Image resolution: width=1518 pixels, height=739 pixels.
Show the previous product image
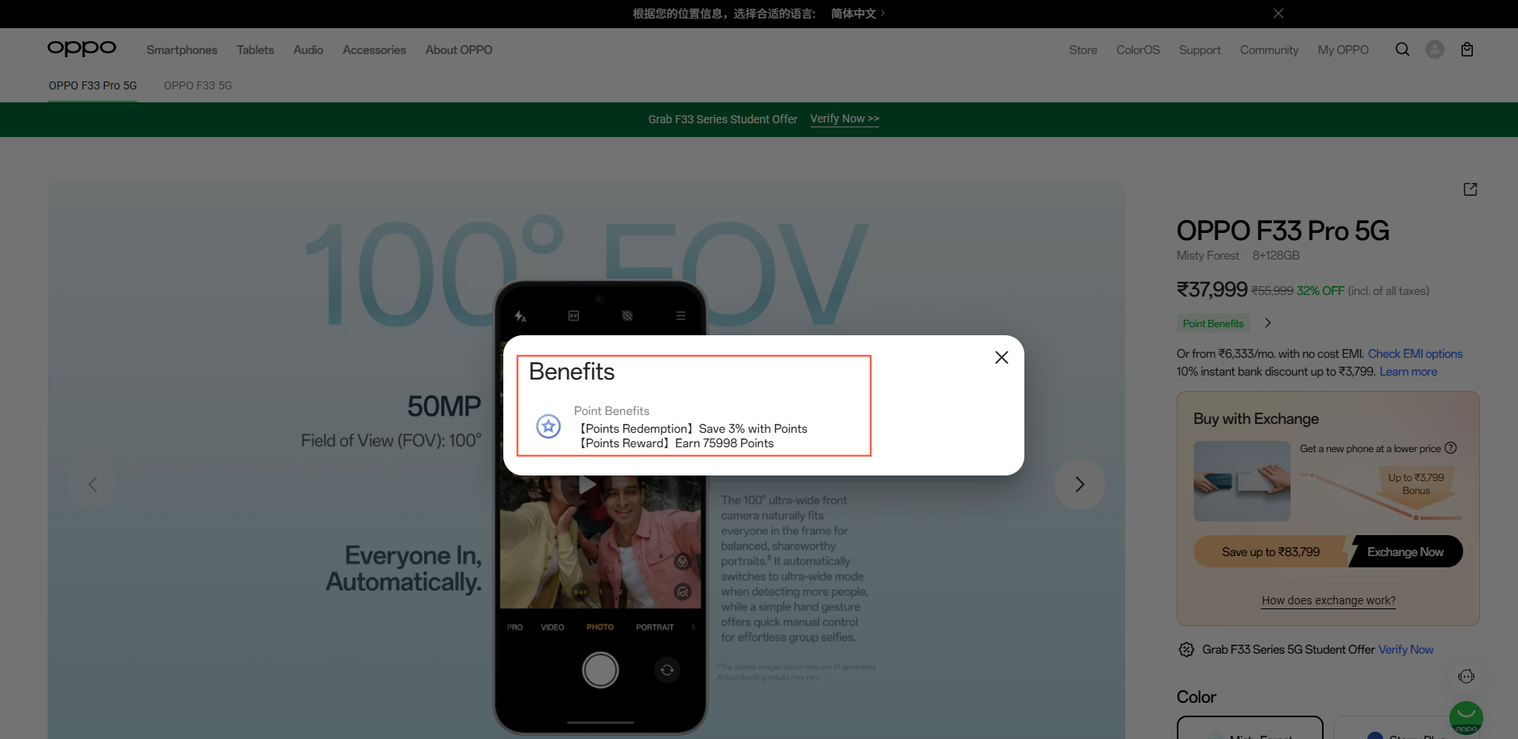[93, 484]
